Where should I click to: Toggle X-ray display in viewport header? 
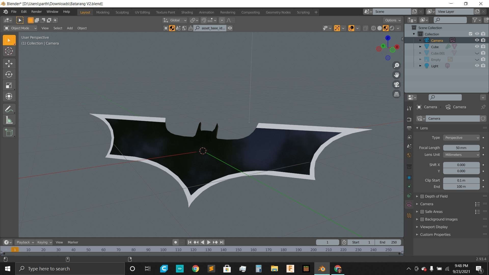pyautogui.click(x=365, y=28)
